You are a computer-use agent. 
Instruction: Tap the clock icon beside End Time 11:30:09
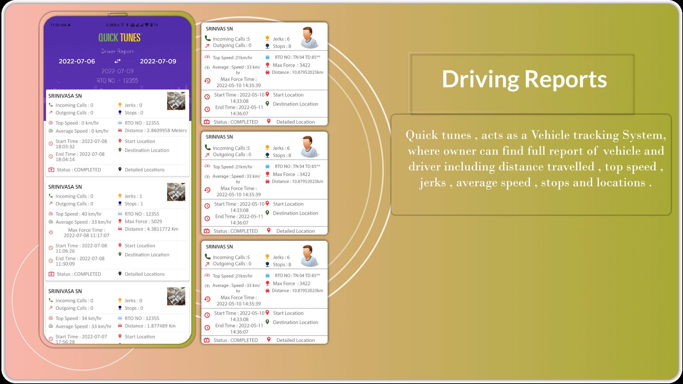(x=51, y=261)
